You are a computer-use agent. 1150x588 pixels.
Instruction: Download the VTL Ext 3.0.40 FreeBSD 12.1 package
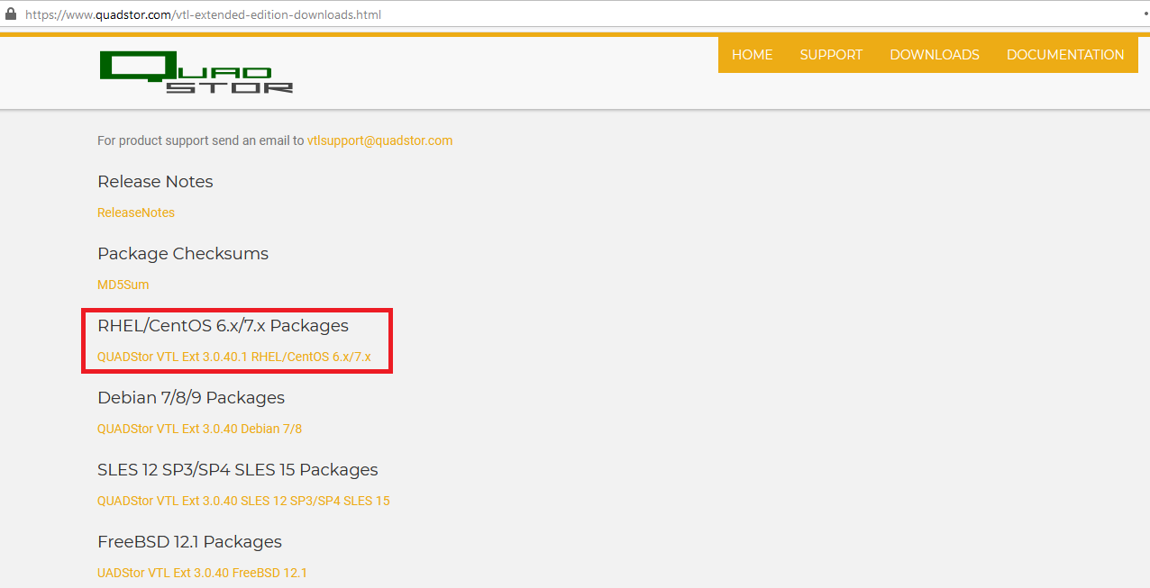(x=202, y=573)
